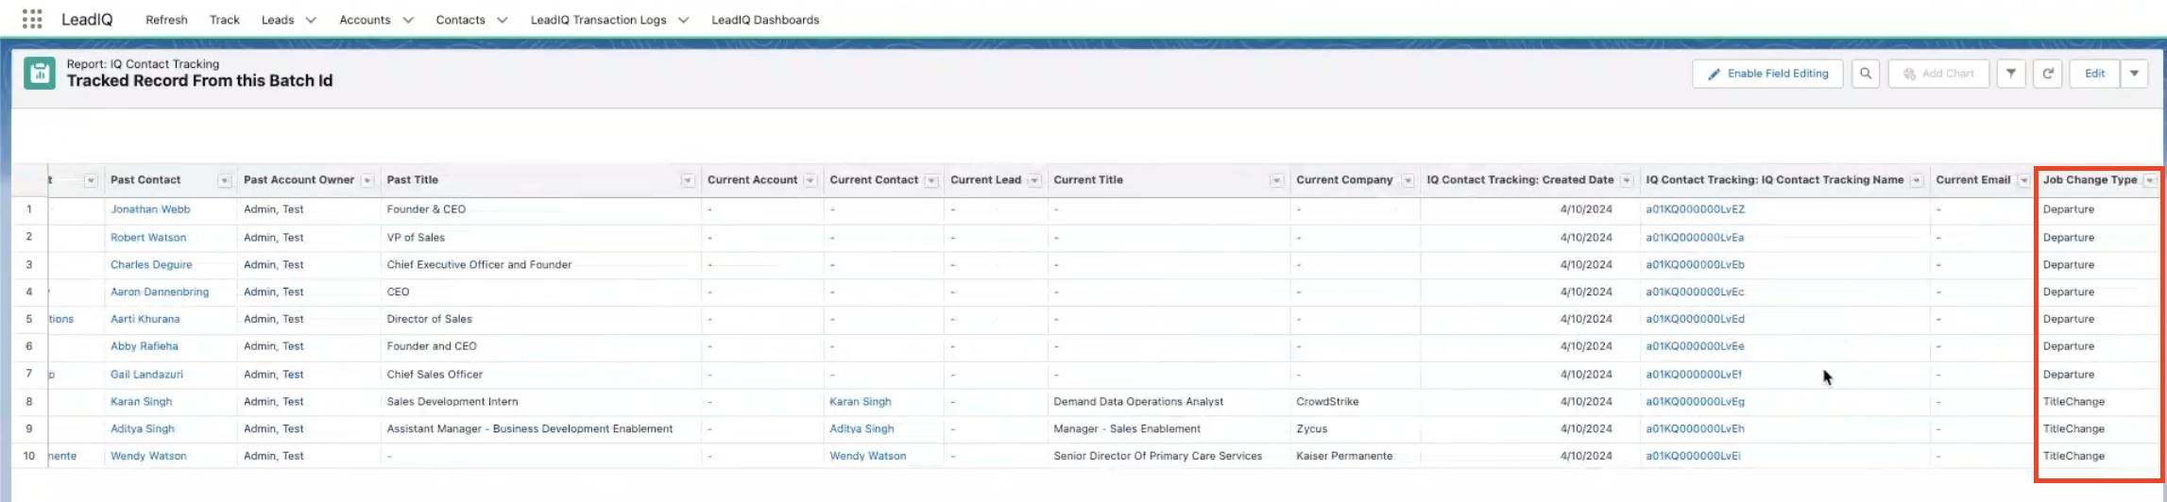2167x502 pixels.
Task: Expand the Leads navigation dropdown
Action: (x=311, y=20)
